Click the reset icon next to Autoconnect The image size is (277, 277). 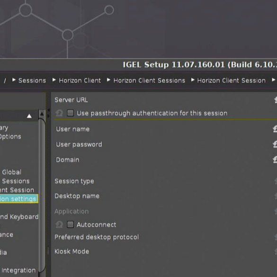(x=59, y=224)
